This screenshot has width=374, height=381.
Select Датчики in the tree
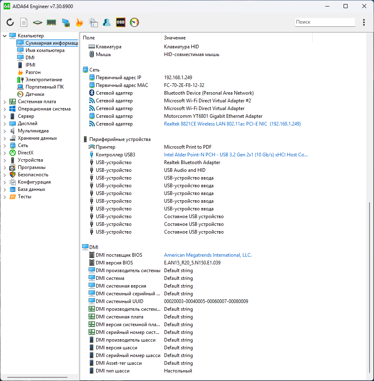click(x=35, y=94)
